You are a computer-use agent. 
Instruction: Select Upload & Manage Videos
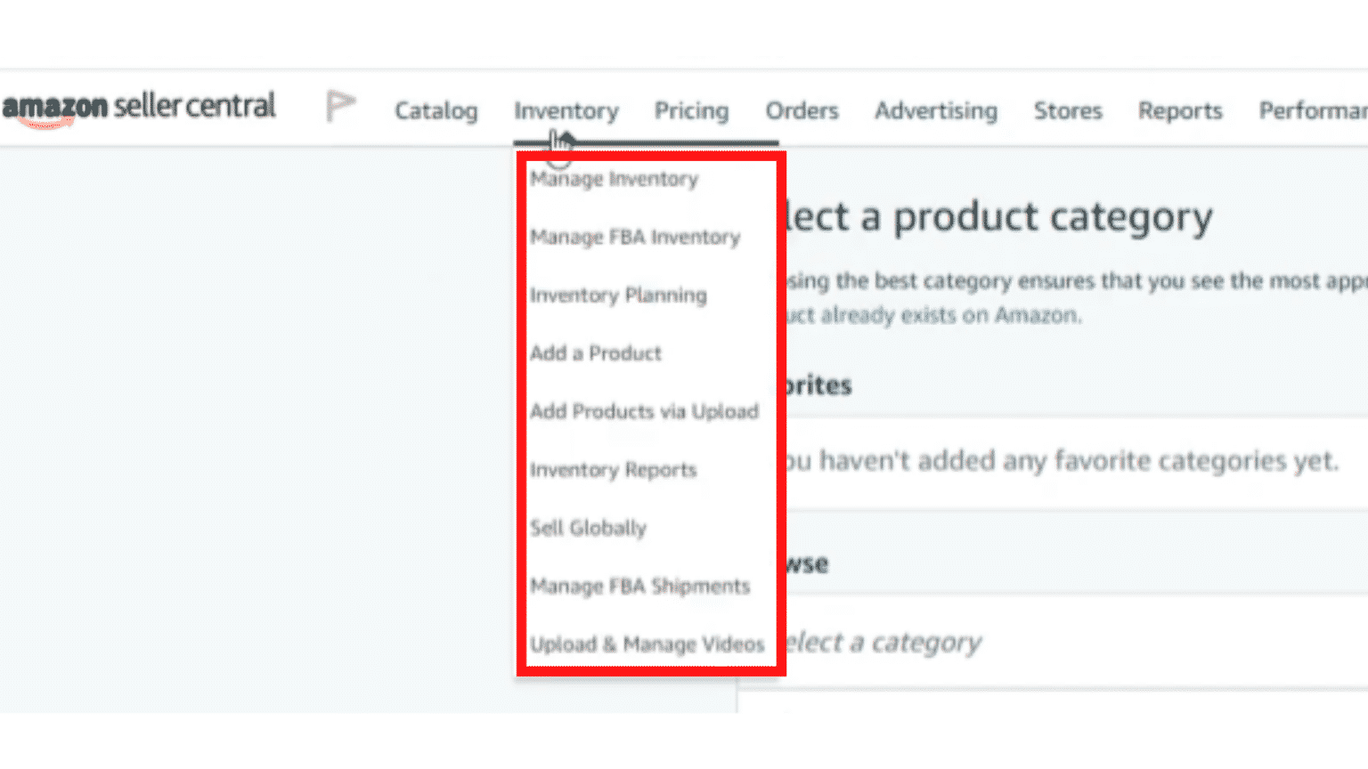(647, 644)
